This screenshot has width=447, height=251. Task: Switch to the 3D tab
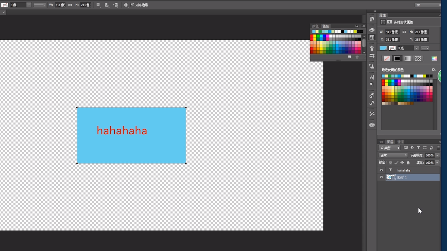point(381,142)
